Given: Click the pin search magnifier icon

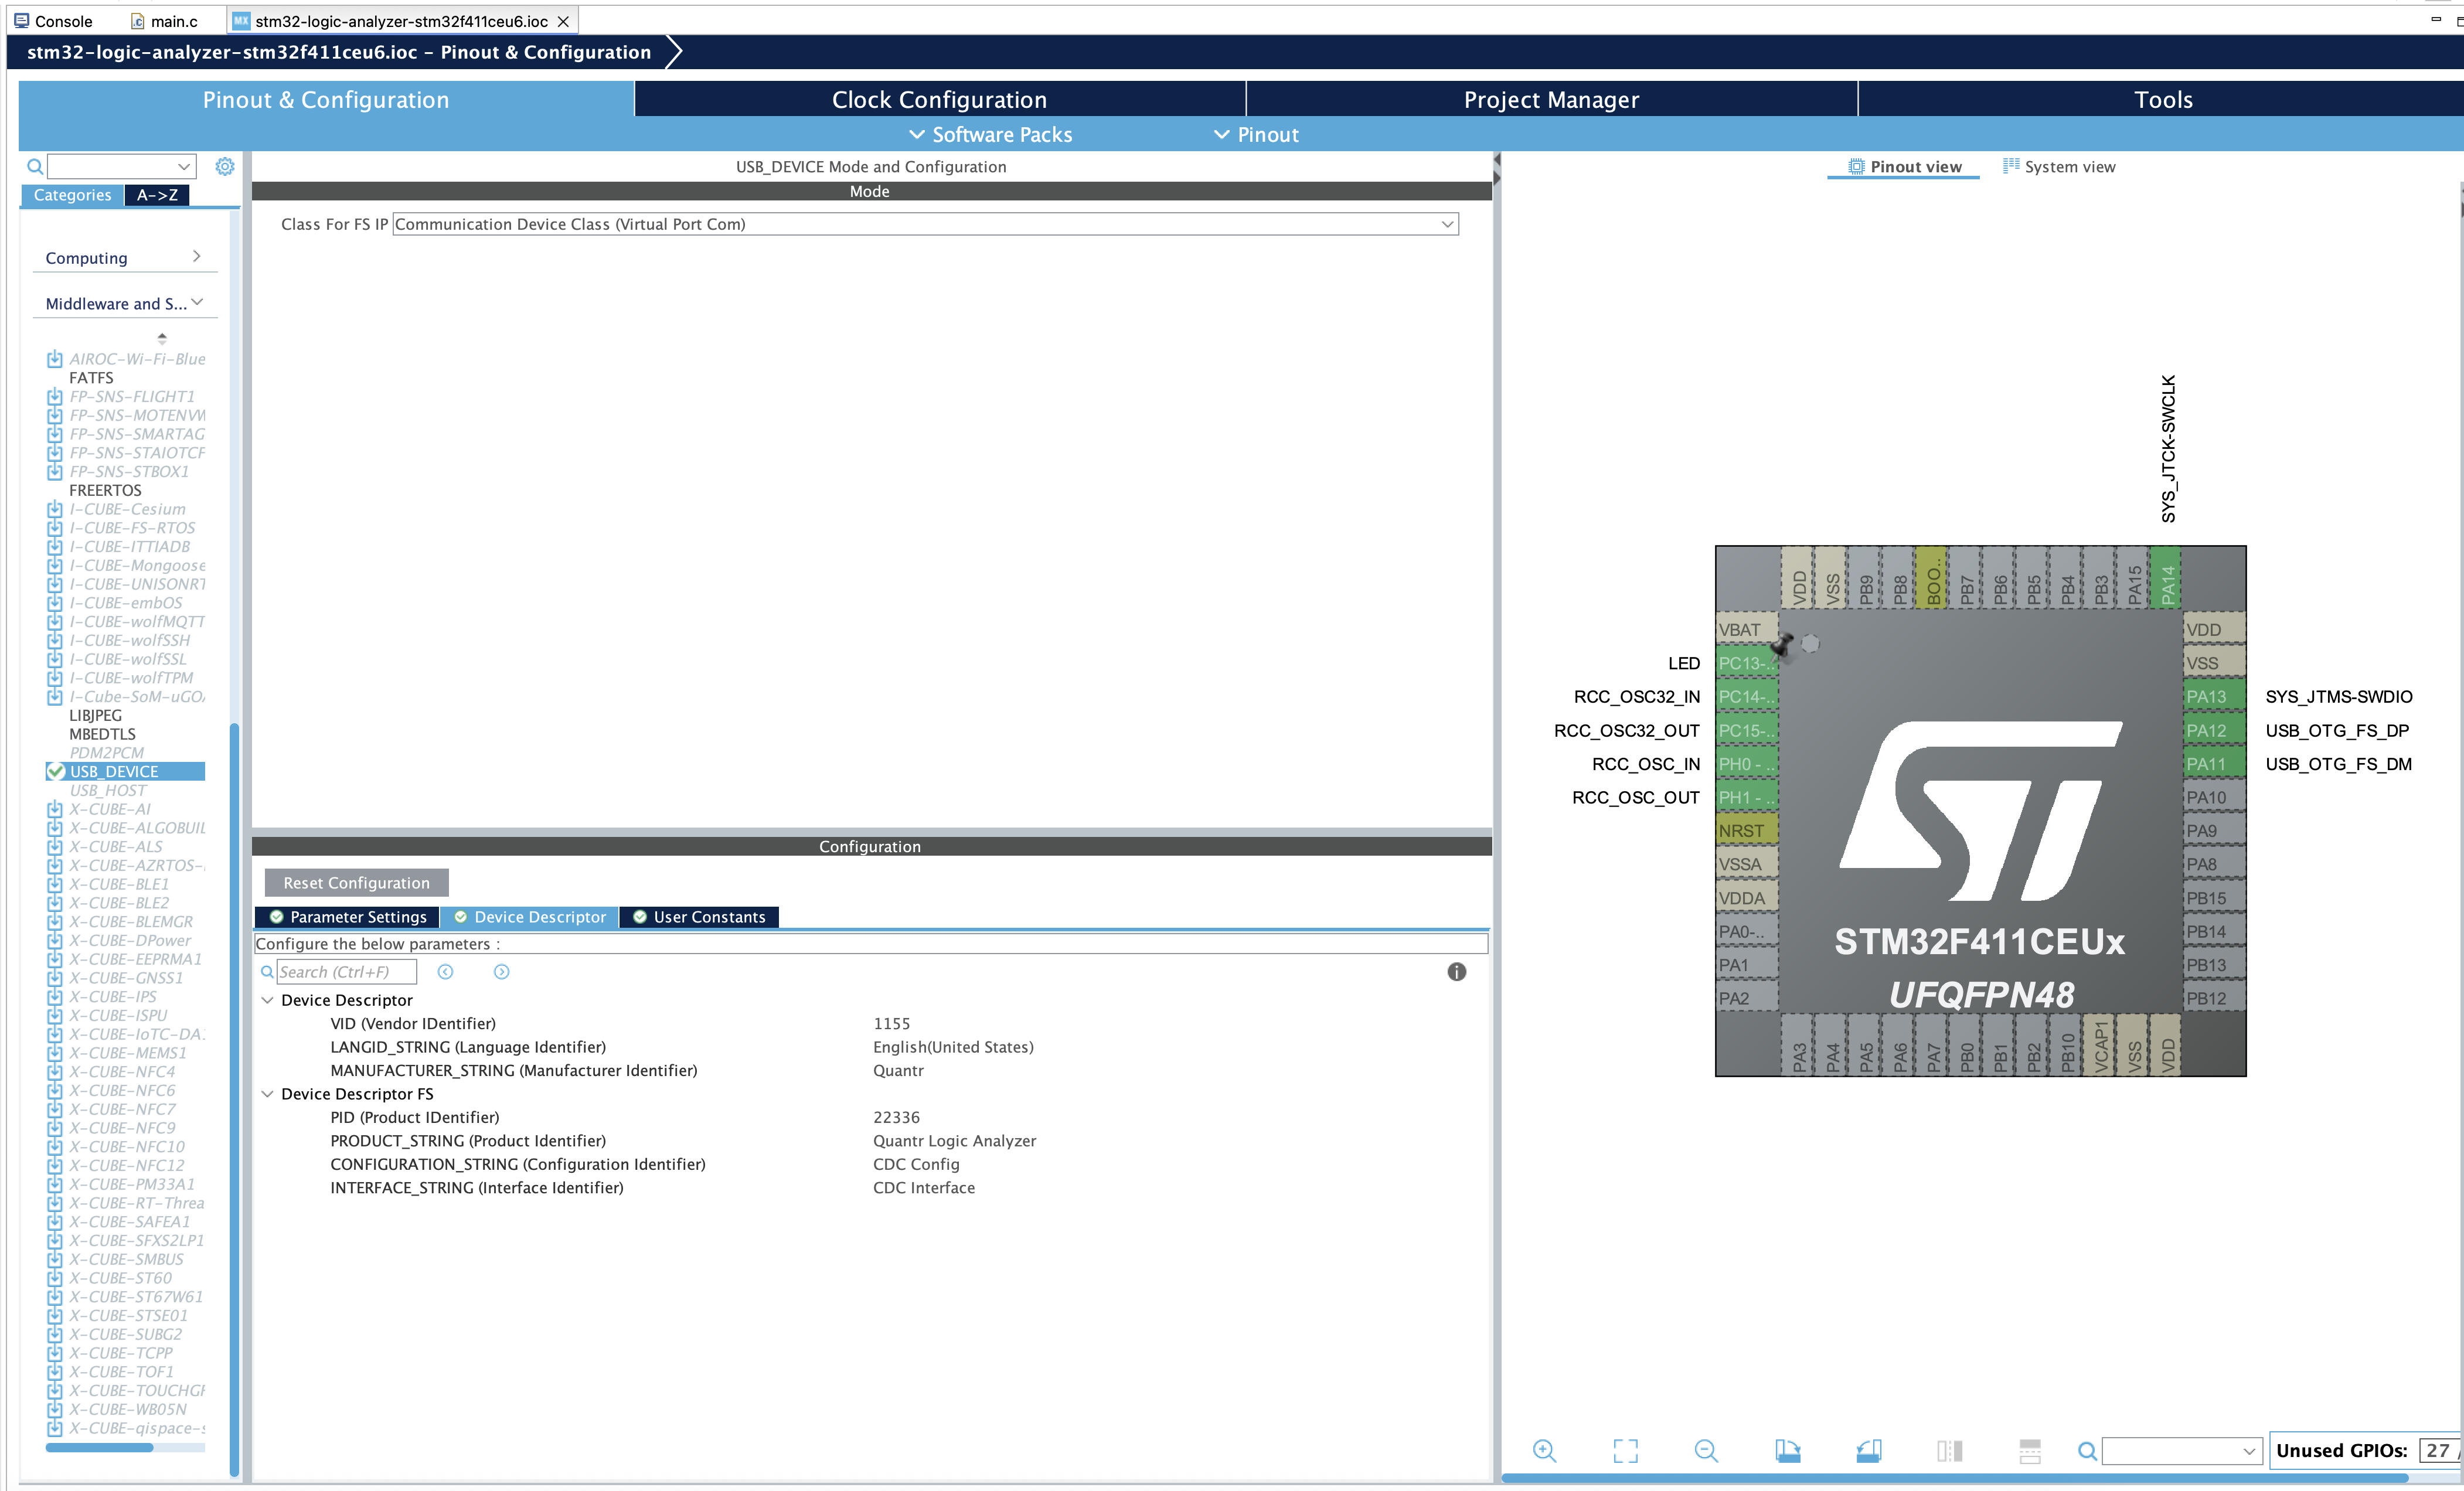Looking at the screenshot, I should pyautogui.click(x=2087, y=1451).
